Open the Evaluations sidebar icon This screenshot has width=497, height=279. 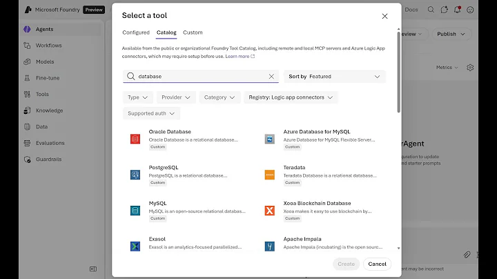point(27,143)
